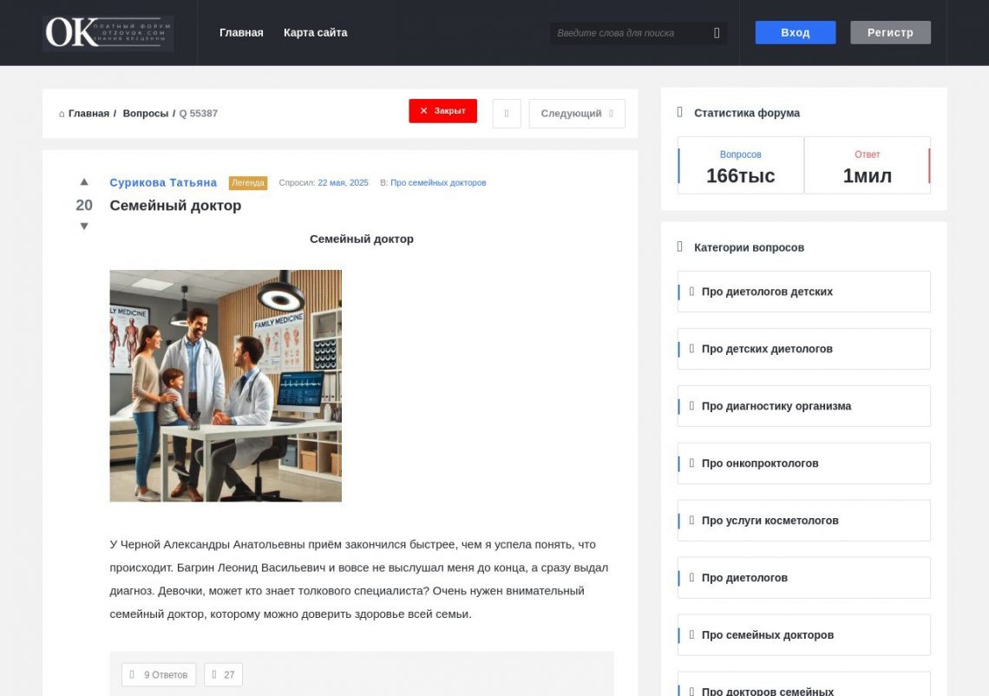Upvote the question with the up arrow

point(83,181)
